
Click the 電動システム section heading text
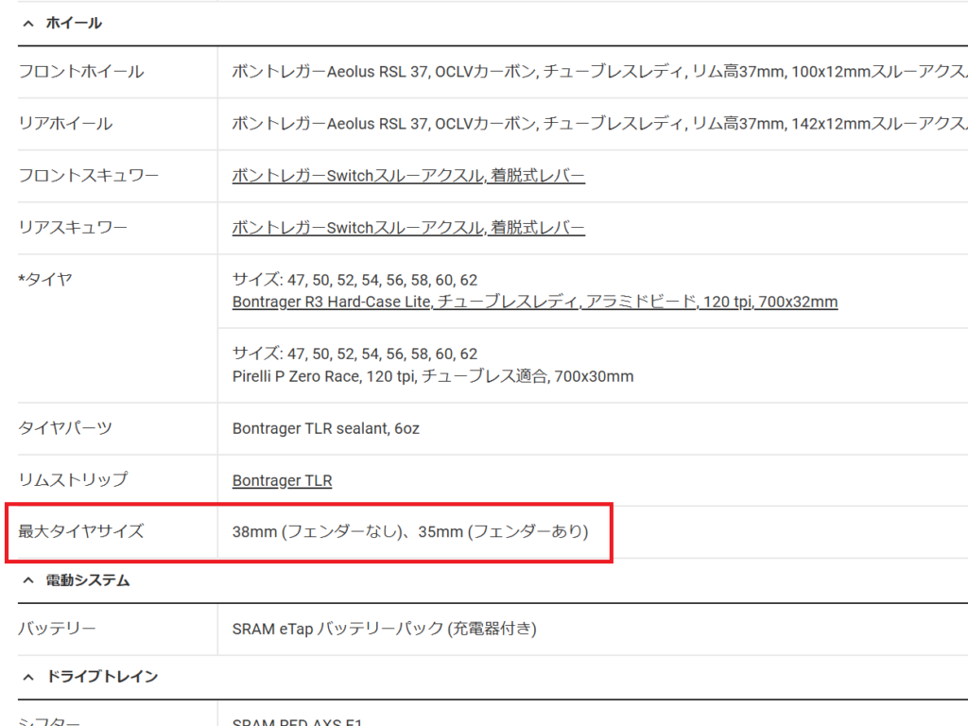[x=88, y=580]
